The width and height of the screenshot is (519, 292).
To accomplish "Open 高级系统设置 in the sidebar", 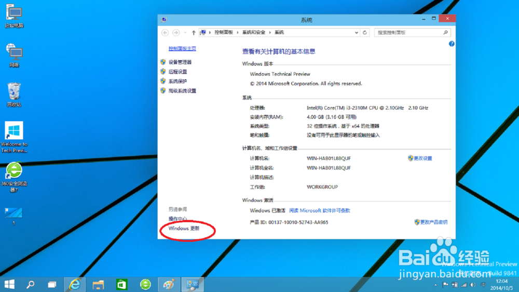I will point(182,91).
